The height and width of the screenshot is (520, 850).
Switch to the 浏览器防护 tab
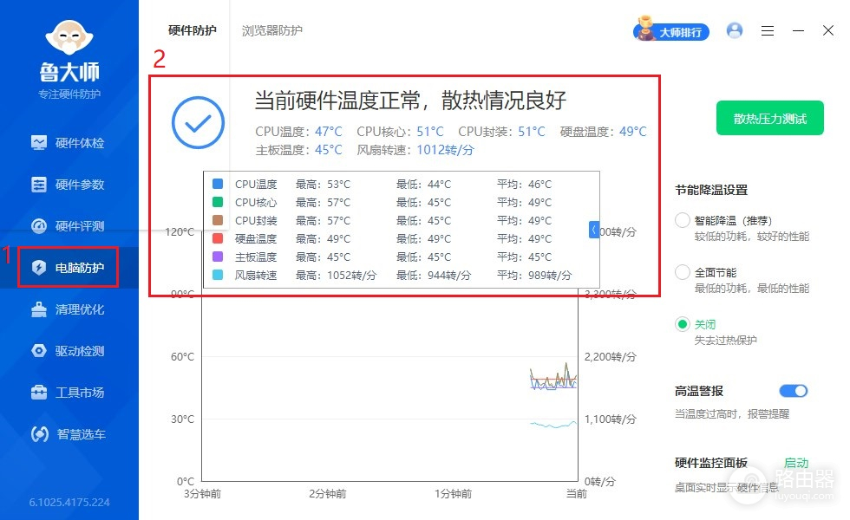272,31
